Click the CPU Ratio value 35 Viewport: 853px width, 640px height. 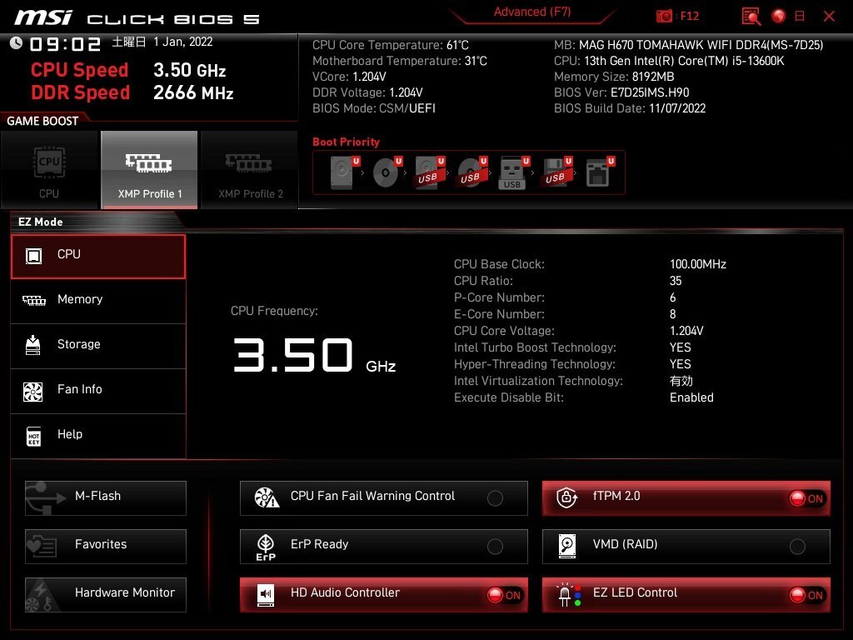pos(676,281)
